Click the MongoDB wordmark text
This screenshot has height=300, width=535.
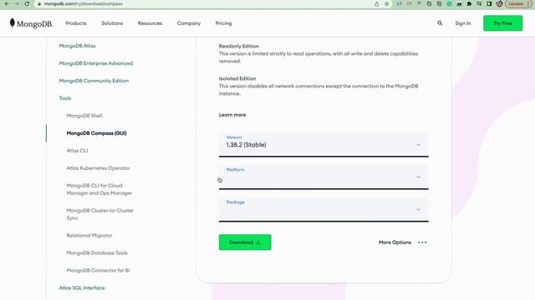pyautogui.click(x=34, y=24)
